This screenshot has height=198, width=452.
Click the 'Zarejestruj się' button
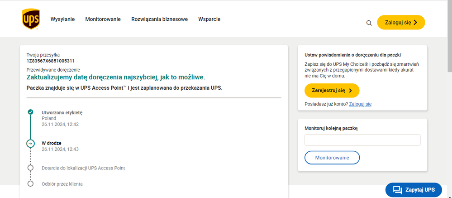pyautogui.click(x=332, y=90)
